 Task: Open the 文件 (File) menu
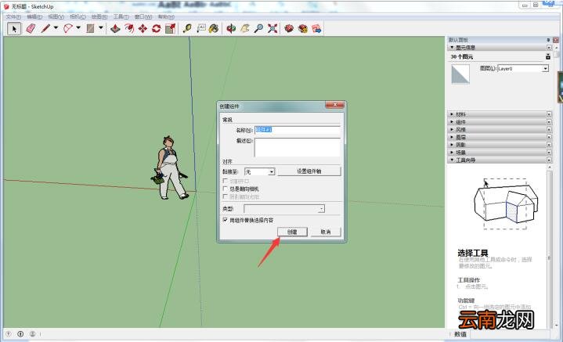pyautogui.click(x=13, y=17)
